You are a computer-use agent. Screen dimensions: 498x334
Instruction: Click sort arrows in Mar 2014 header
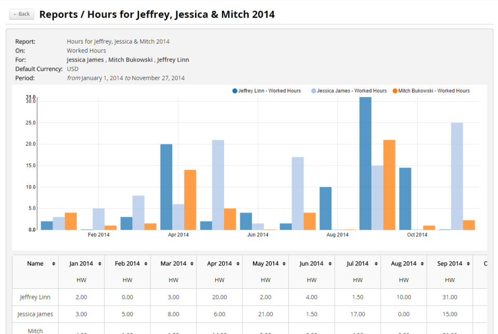(191, 264)
